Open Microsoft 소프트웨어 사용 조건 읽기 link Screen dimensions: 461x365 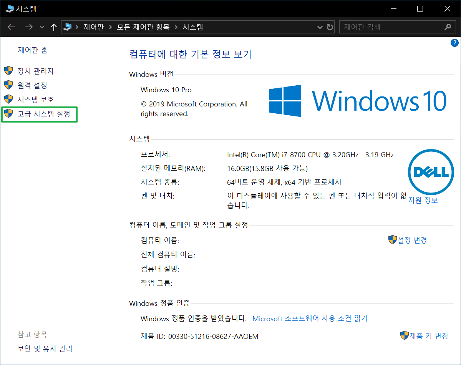pyautogui.click(x=310, y=319)
